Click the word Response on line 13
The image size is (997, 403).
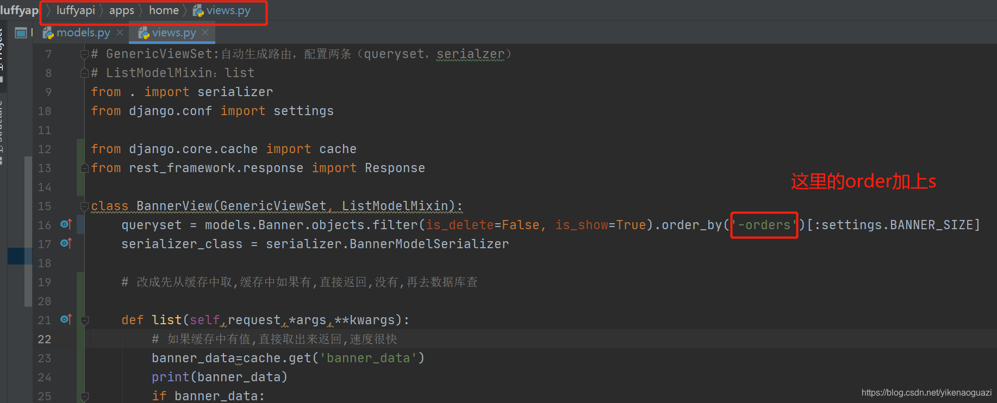coord(395,168)
